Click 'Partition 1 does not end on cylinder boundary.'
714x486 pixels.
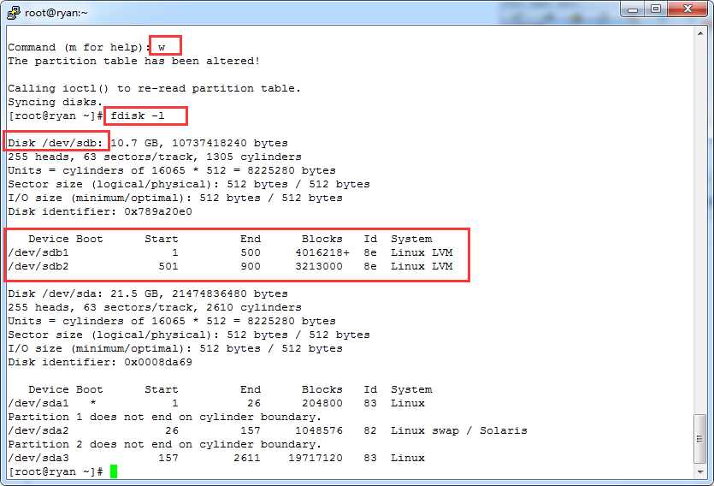pyautogui.click(x=164, y=417)
